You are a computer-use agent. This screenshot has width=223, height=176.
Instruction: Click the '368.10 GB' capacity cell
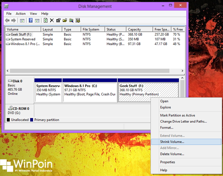click(135, 35)
